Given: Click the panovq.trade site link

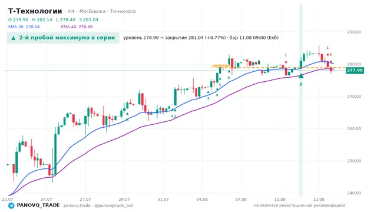Looking at the screenshot, I should (x=77, y=206).
